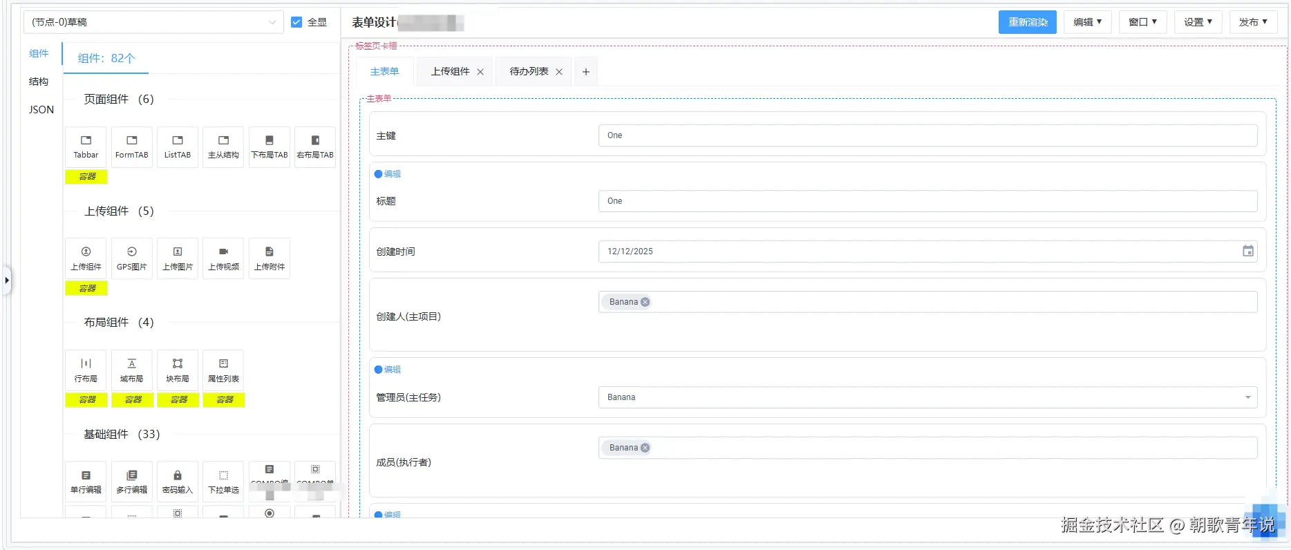Select the 行布局 row layout component
The image size is (1291, 550).
point(86,370)
